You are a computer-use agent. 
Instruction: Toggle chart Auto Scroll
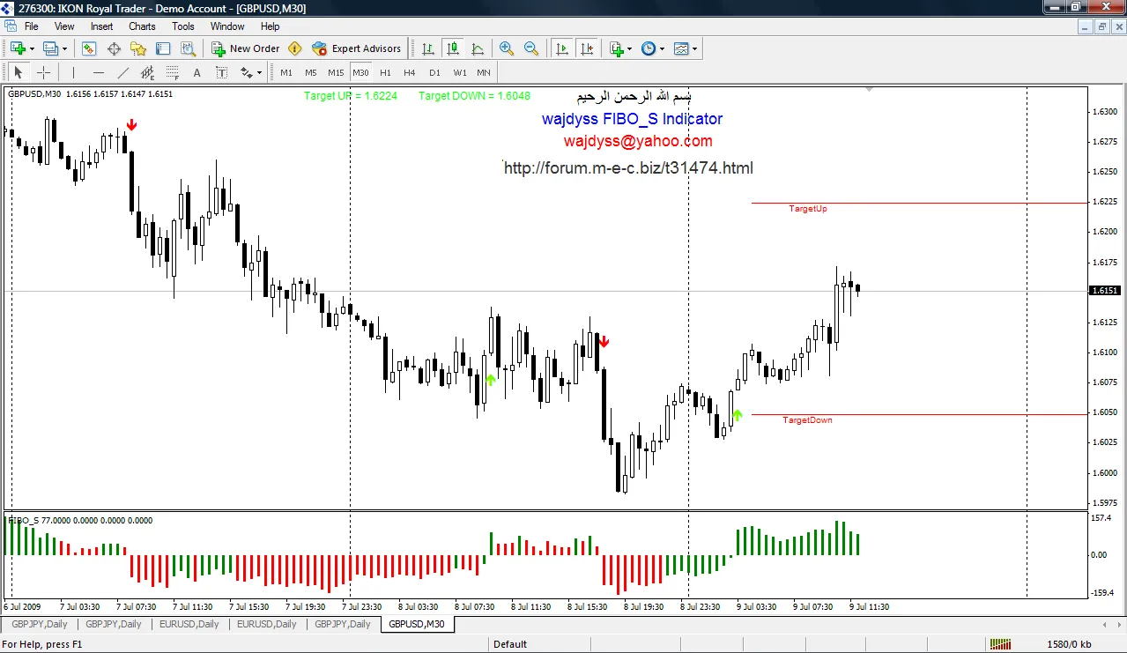(x=562, y=49)
